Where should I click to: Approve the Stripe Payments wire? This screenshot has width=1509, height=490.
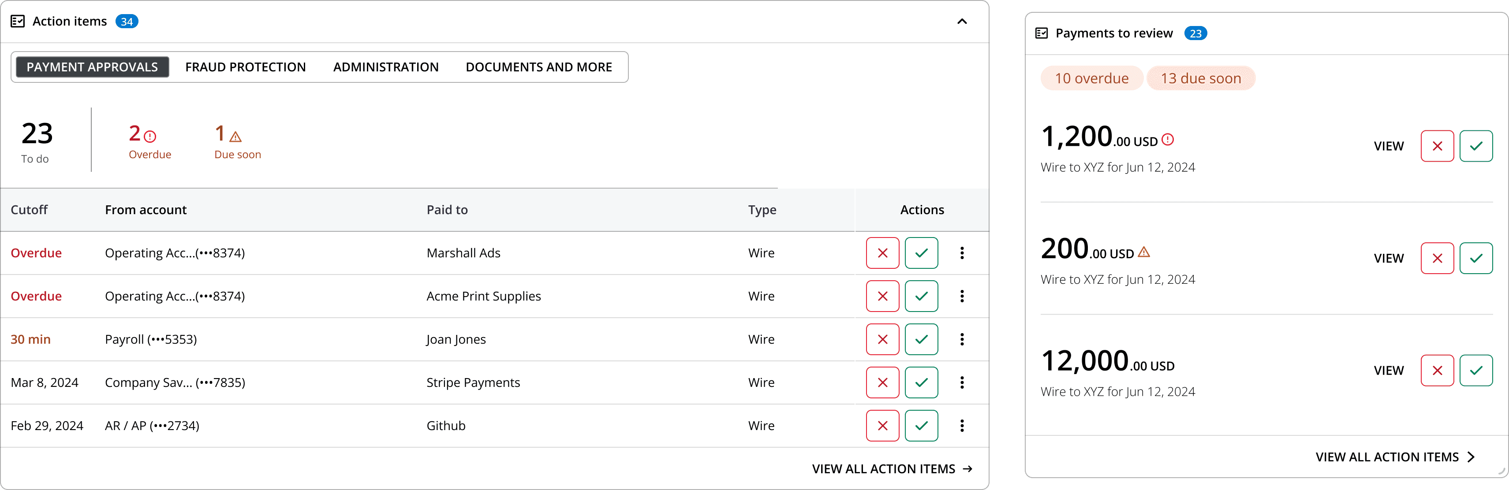point(921,382)
